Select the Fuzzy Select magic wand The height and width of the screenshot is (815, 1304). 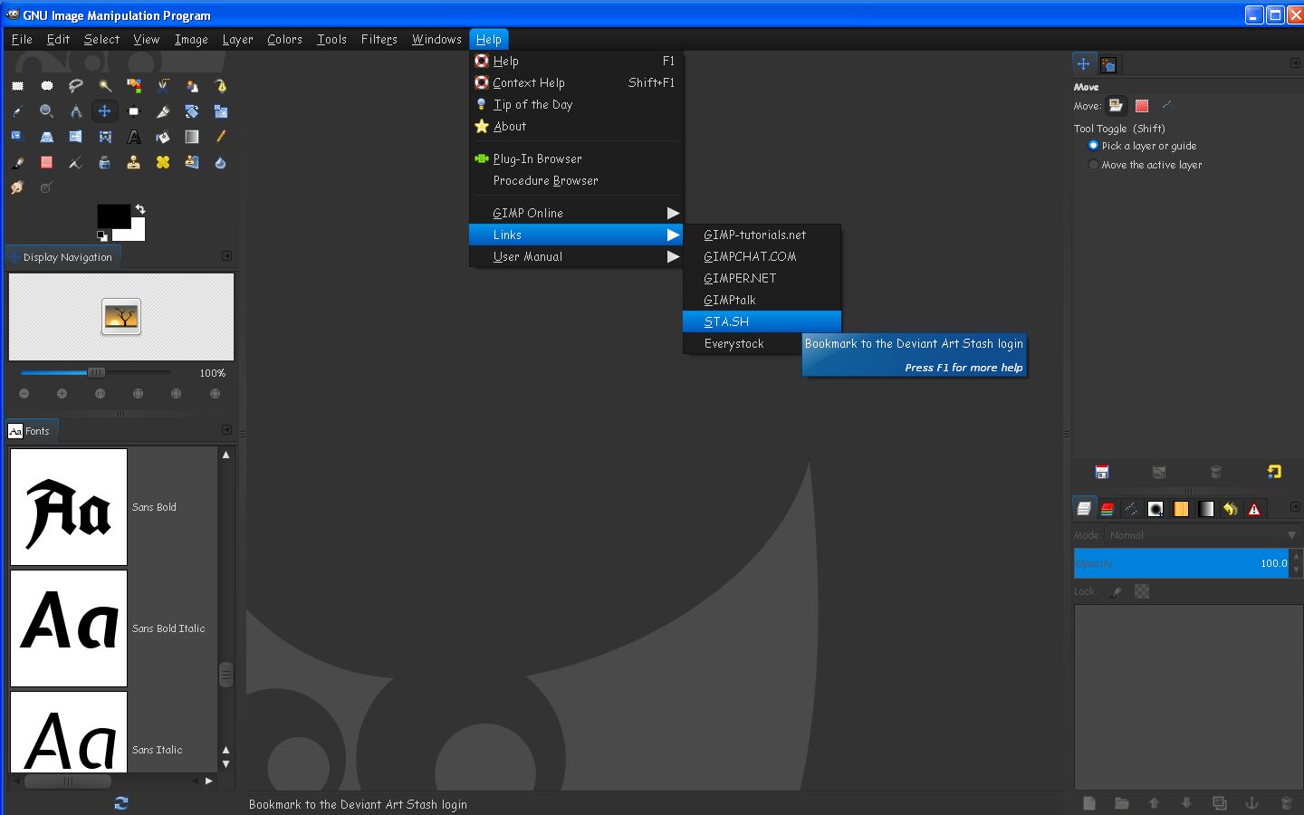105,86
